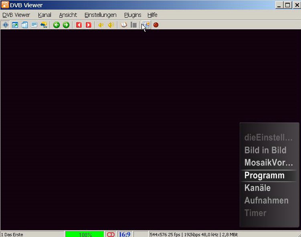
Task: Click the gray bars toolbar icon
Action: (x=133, y=25)
